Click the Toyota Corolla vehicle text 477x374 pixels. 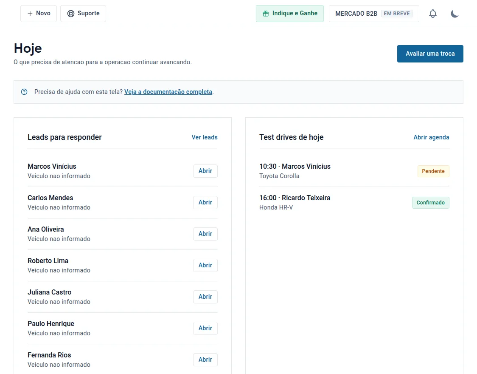pyautogui.click(x=279, y=176)
